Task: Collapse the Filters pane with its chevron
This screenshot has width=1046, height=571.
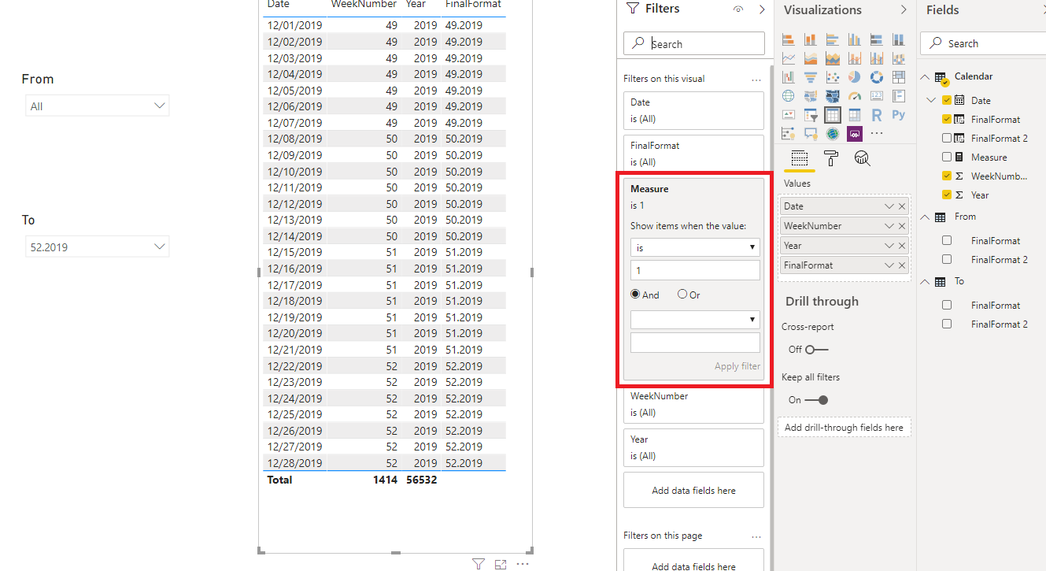Action: (x=762, y=9)
